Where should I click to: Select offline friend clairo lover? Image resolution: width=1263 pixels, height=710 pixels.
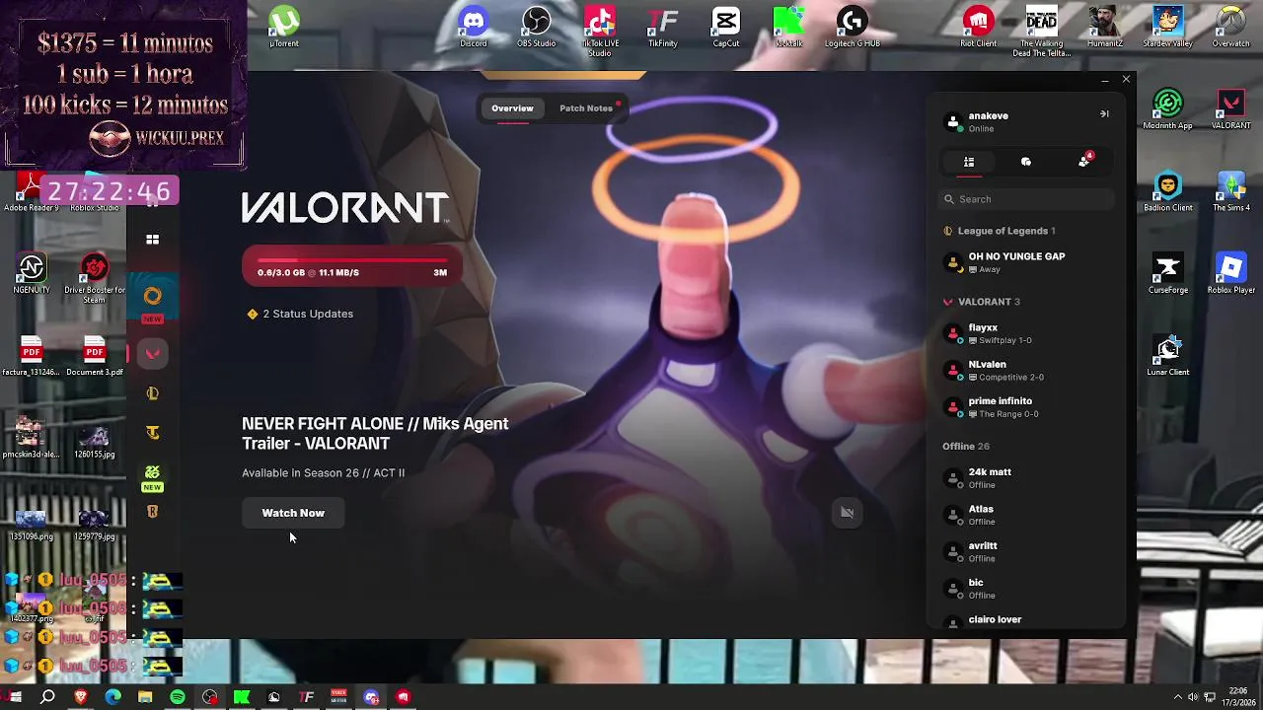1026,620
